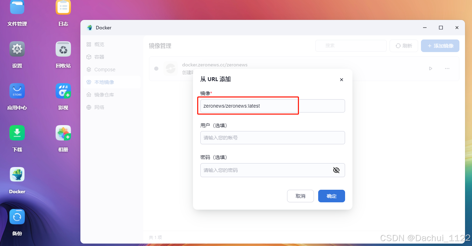
Task: Click the 共 1 项 count text
Action: point(155,237)
